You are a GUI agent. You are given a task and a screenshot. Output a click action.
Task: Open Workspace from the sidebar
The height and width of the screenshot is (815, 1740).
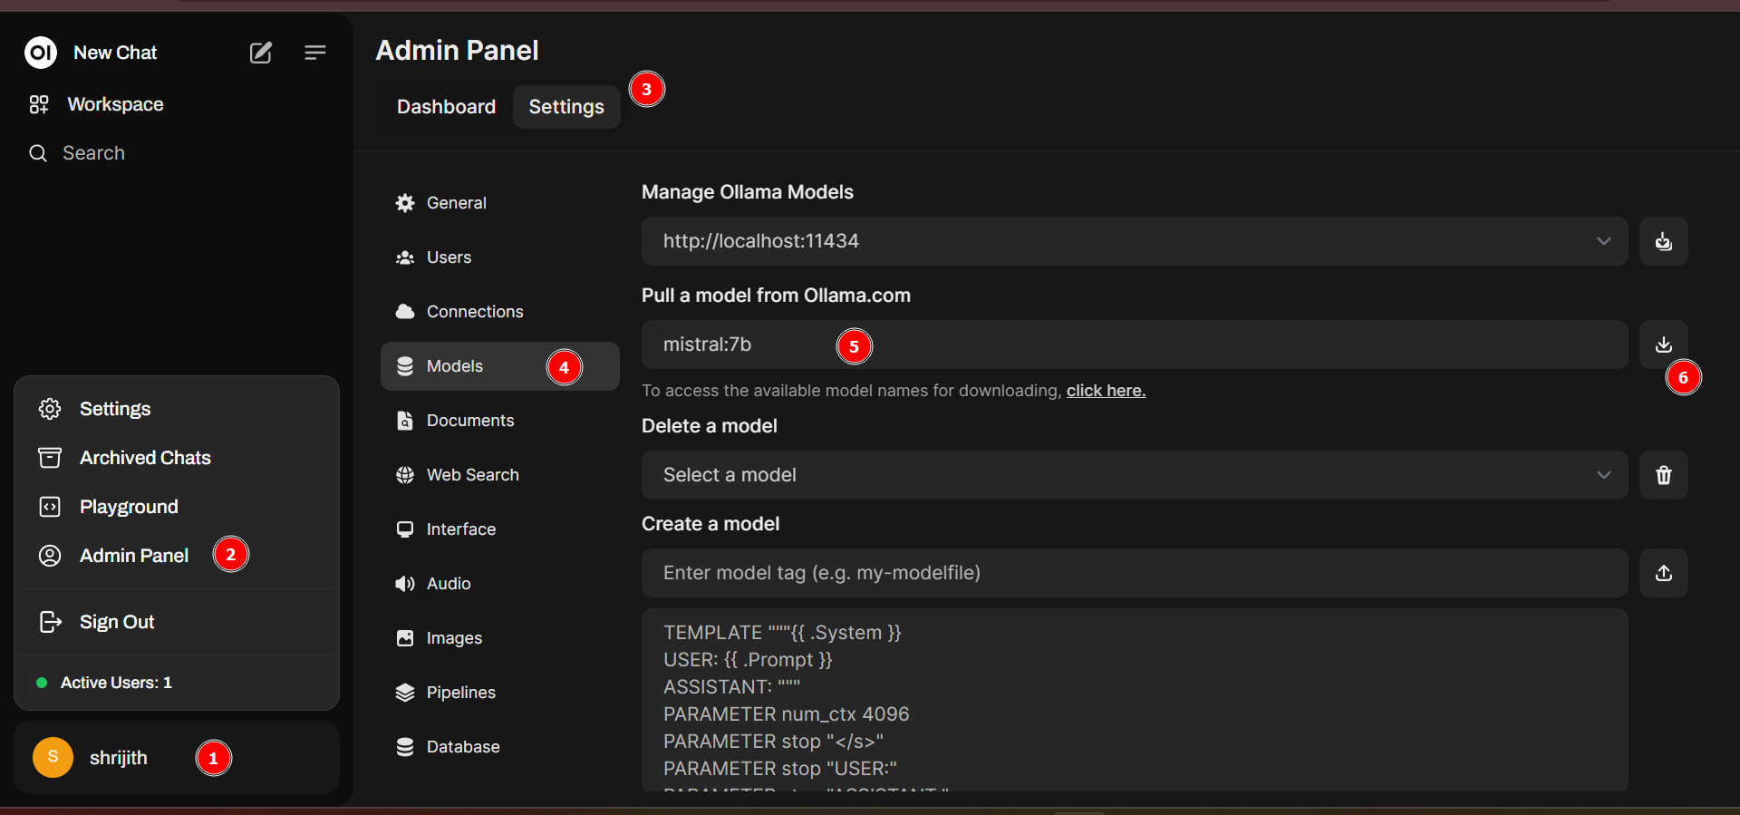pos(115,104)
